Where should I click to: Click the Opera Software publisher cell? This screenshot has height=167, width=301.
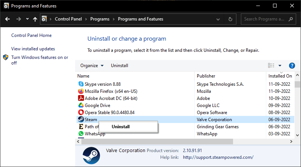[212, 113]
